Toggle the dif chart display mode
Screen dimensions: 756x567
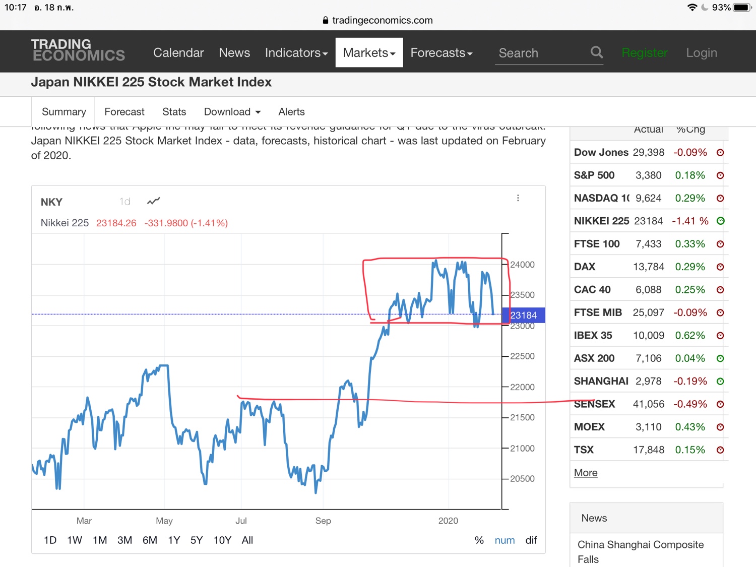[531, 540]
